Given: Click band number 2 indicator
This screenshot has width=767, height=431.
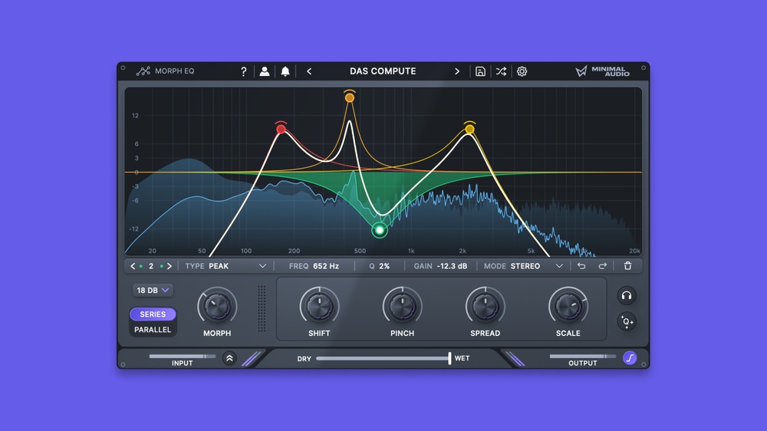Looking at the screenshot, I should 151,266.
